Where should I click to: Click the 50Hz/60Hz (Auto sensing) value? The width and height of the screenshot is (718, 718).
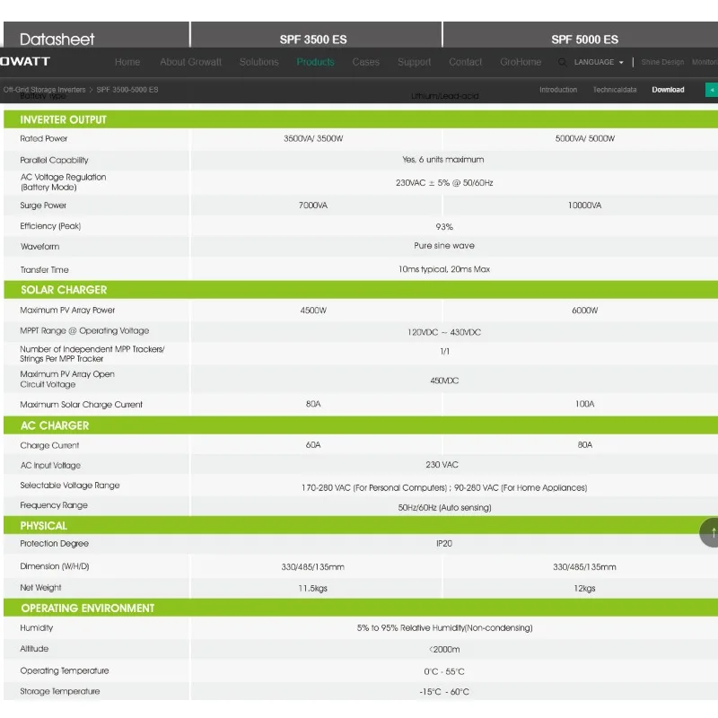[x=444, y=508]
